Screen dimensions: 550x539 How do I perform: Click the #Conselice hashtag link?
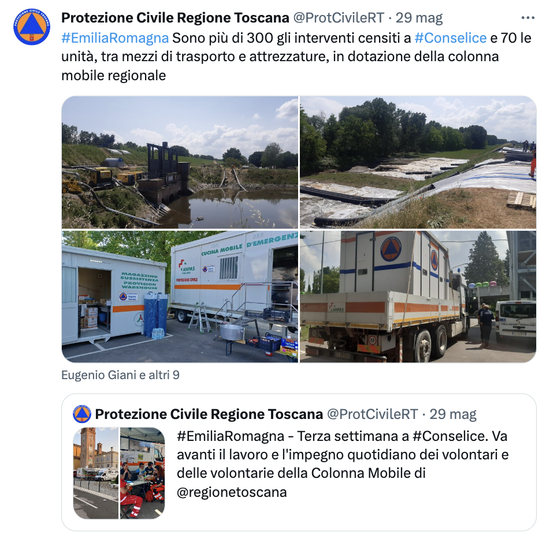451,38
